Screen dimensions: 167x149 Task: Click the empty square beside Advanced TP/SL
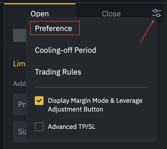(39, 126)
